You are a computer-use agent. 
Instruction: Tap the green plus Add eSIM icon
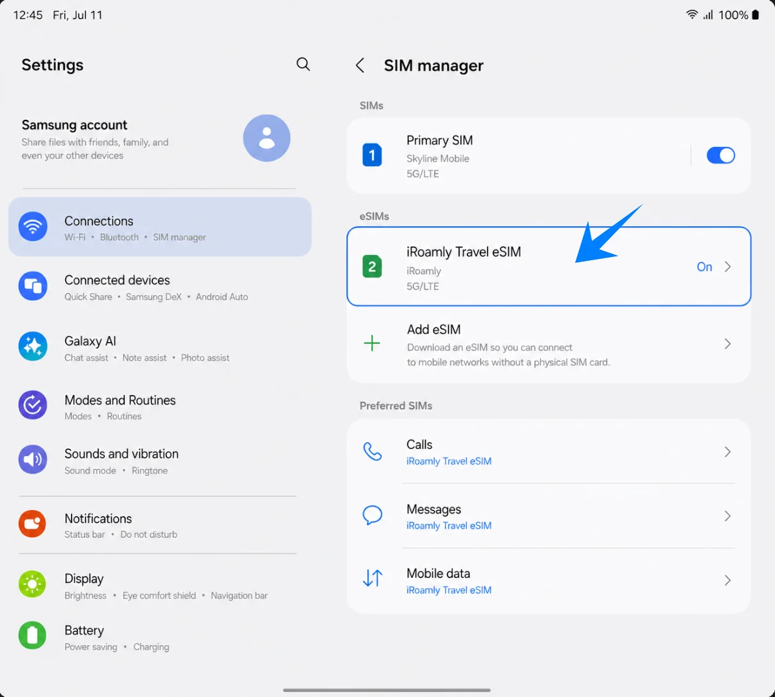[372, 343]
